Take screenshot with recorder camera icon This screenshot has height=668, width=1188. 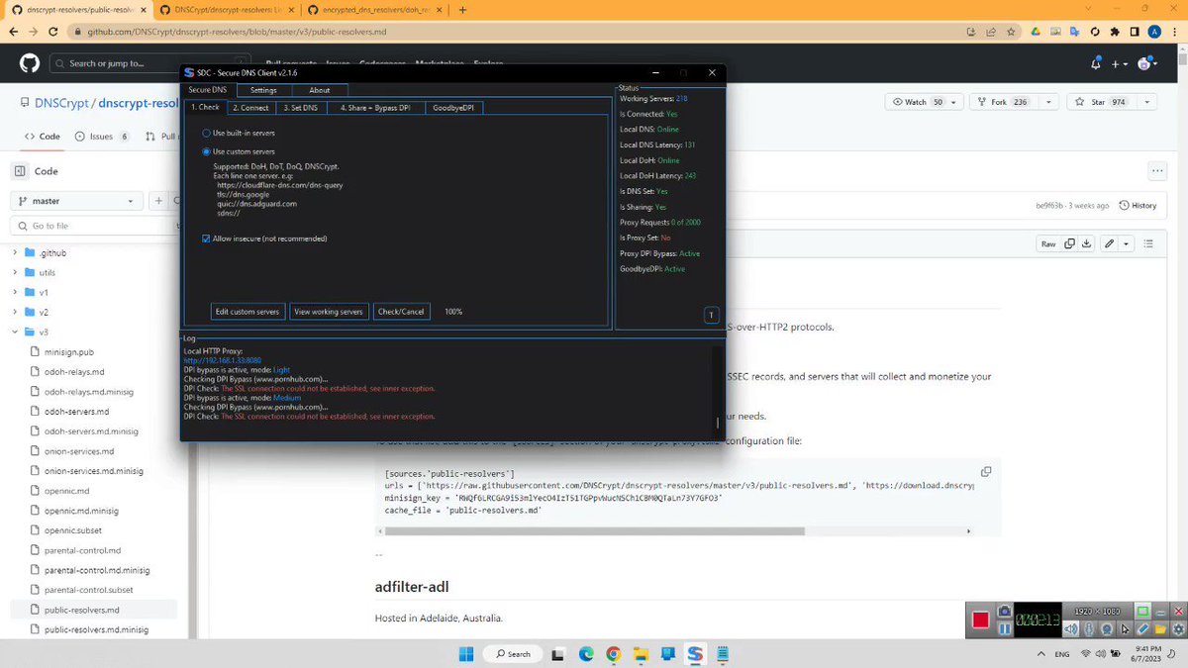(1004, 612)
